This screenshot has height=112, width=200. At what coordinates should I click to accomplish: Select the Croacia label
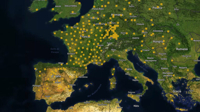tap(146, 50)
